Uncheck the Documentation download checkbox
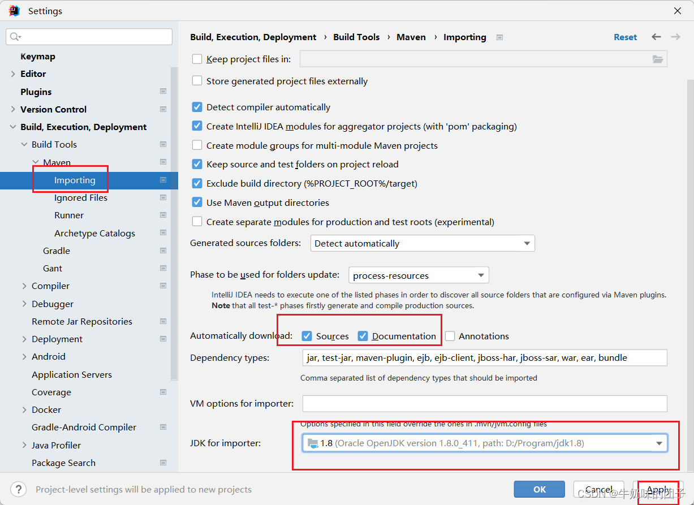694x505 pixels. click(363, 336)
